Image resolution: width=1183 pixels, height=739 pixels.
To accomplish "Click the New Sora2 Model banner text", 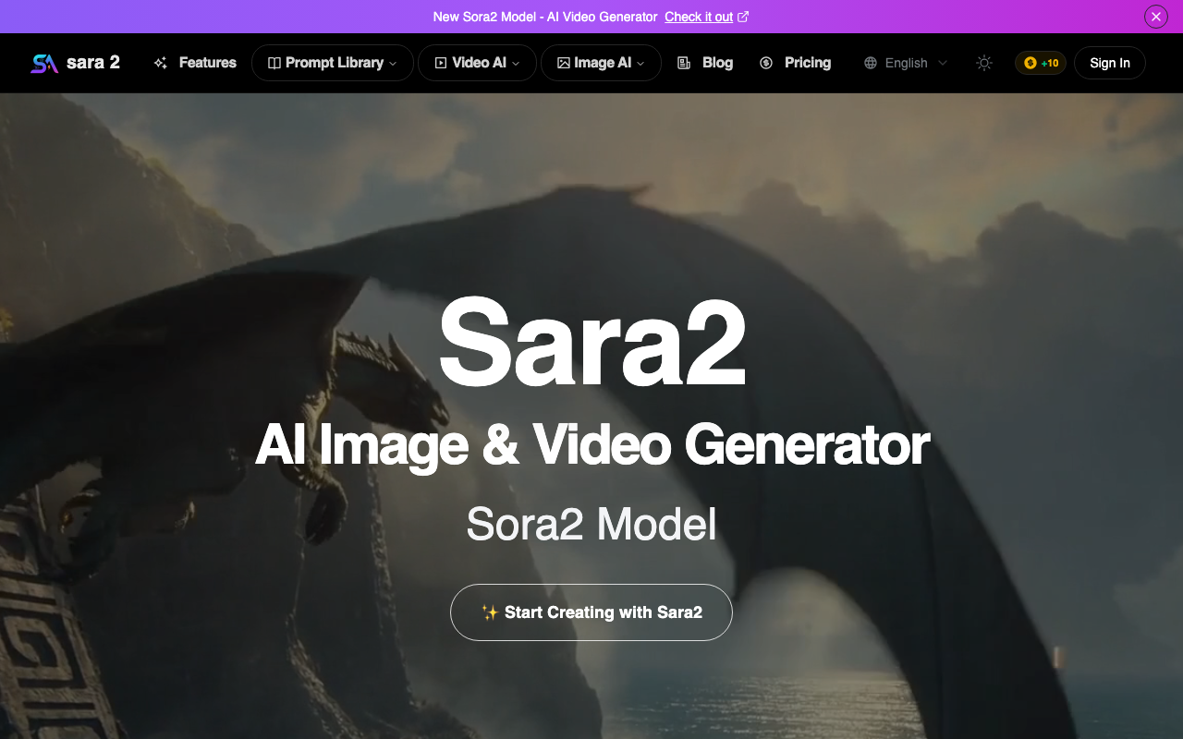I will tap(545, 17).
